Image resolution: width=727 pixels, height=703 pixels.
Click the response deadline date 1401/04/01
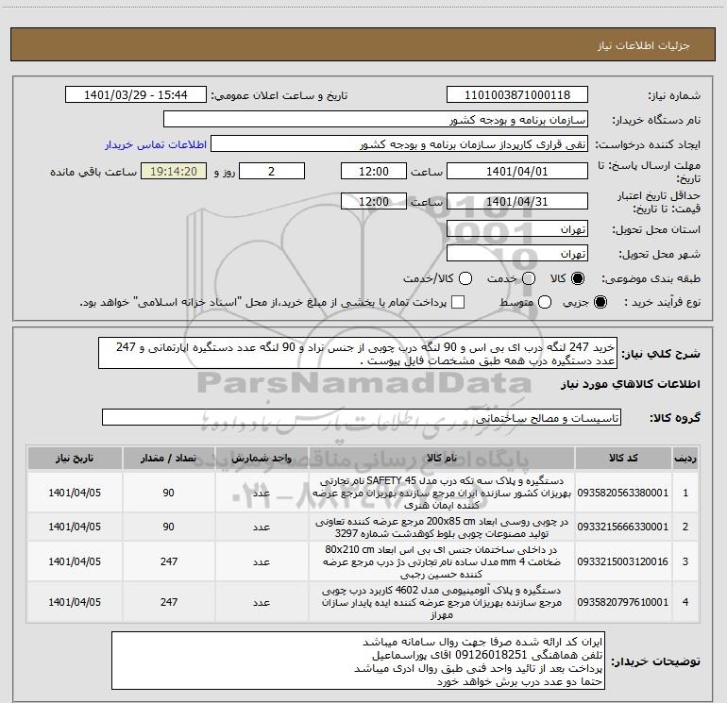(517, 172)
